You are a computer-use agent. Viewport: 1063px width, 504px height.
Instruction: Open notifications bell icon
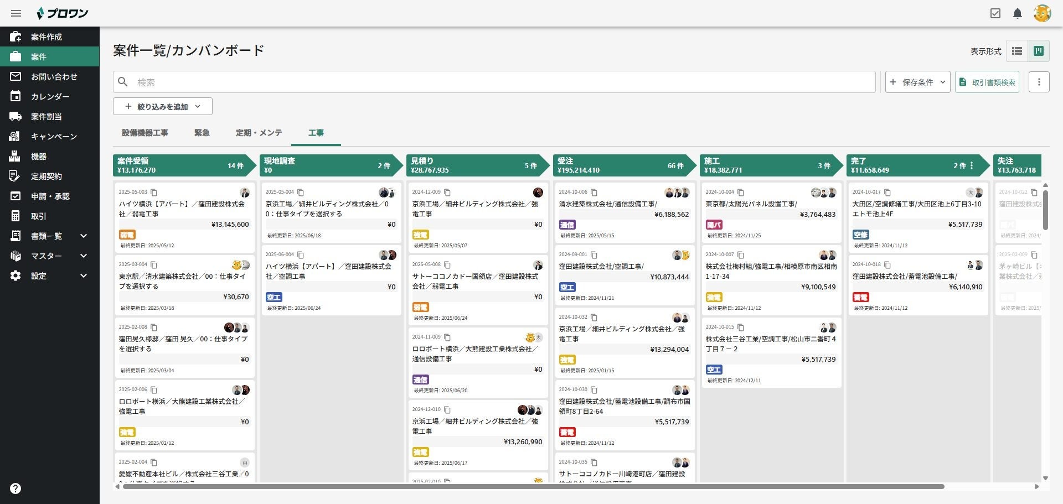(1018, 13)
